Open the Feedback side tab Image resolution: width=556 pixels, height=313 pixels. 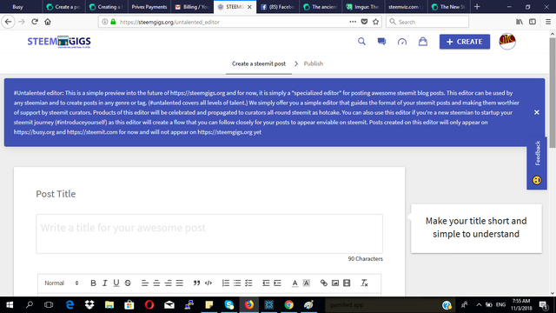point(537,163)
